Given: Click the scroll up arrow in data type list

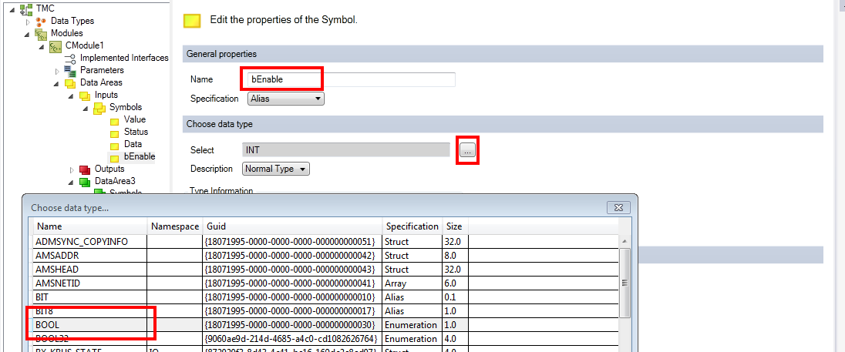Looking at the screenshot, I should point(624,241).
